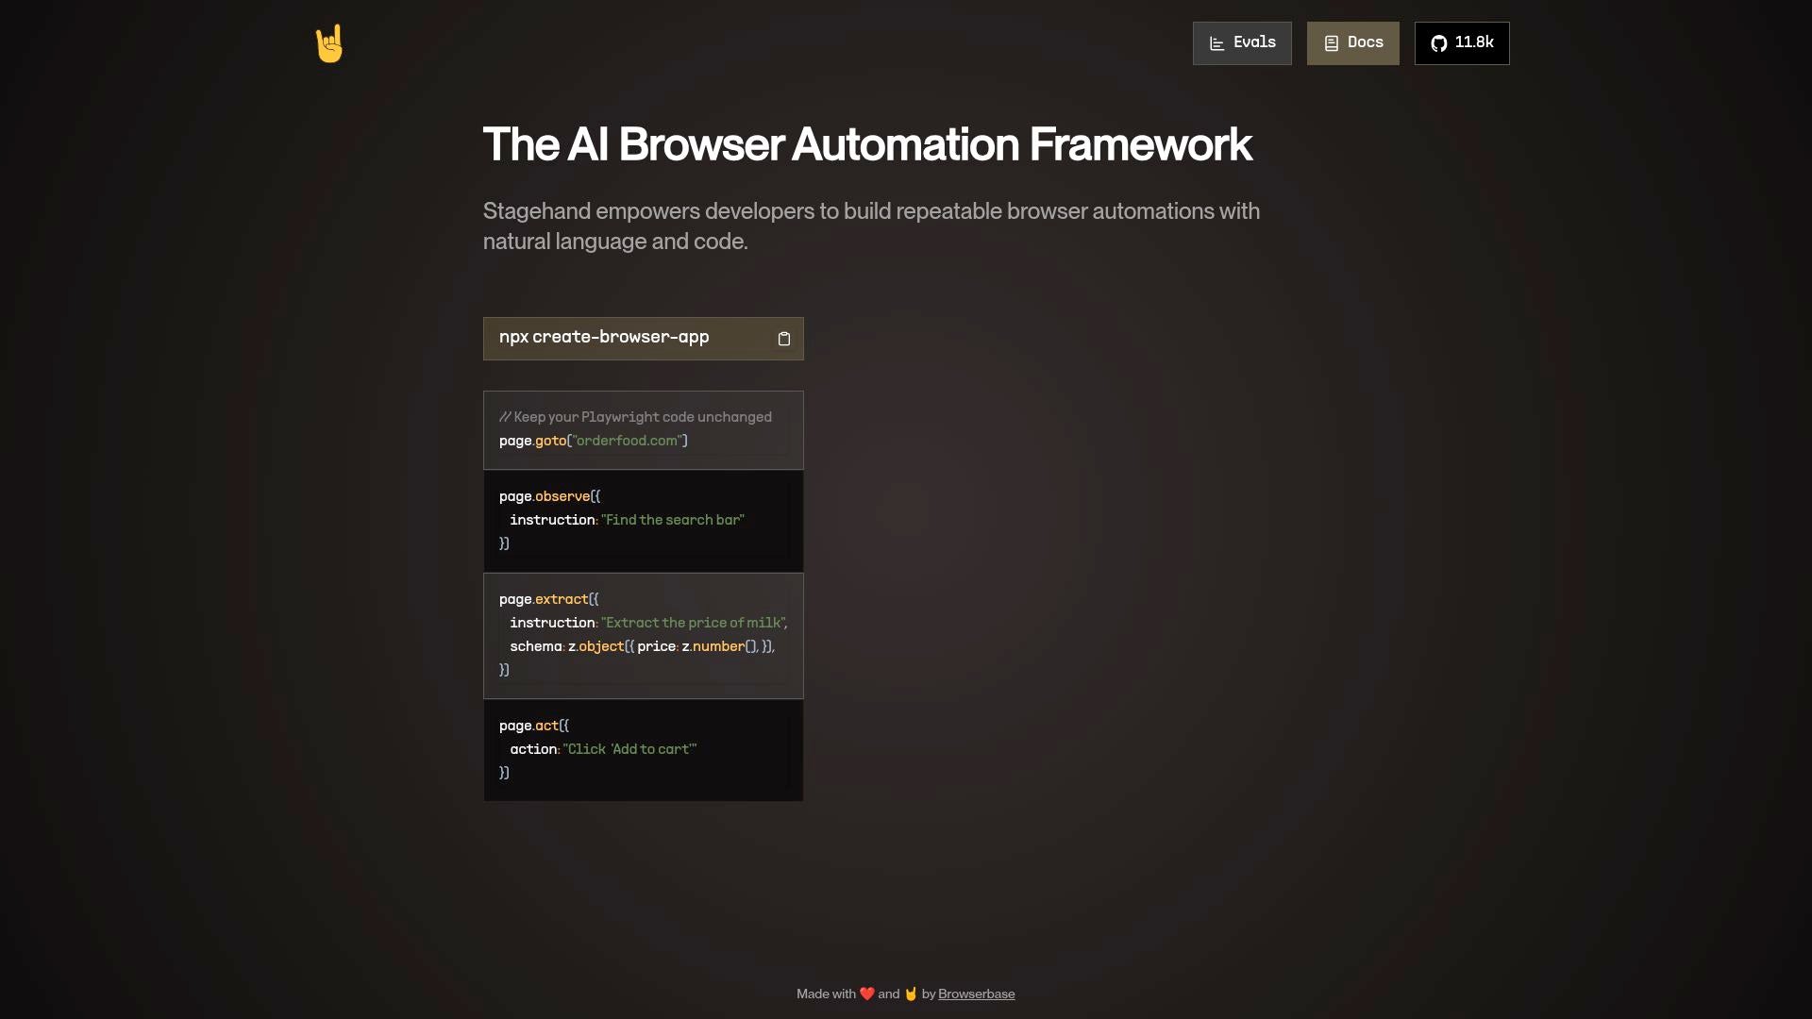Click the "Find the search bar" string
Image resolution: width=1812 pixels, height=1019 pixels.
point(672,520)
